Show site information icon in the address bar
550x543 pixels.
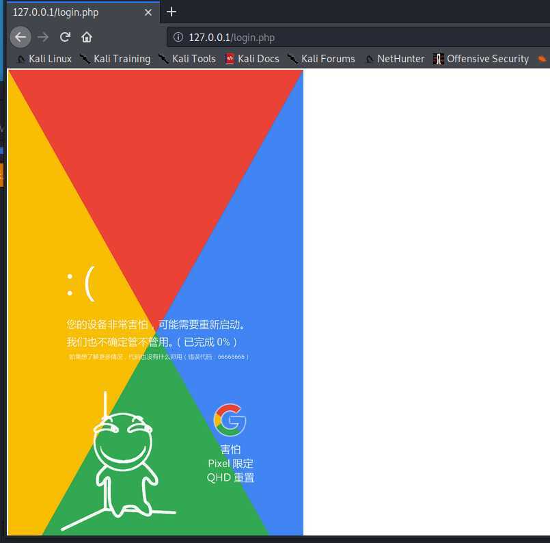click(178, 37)
